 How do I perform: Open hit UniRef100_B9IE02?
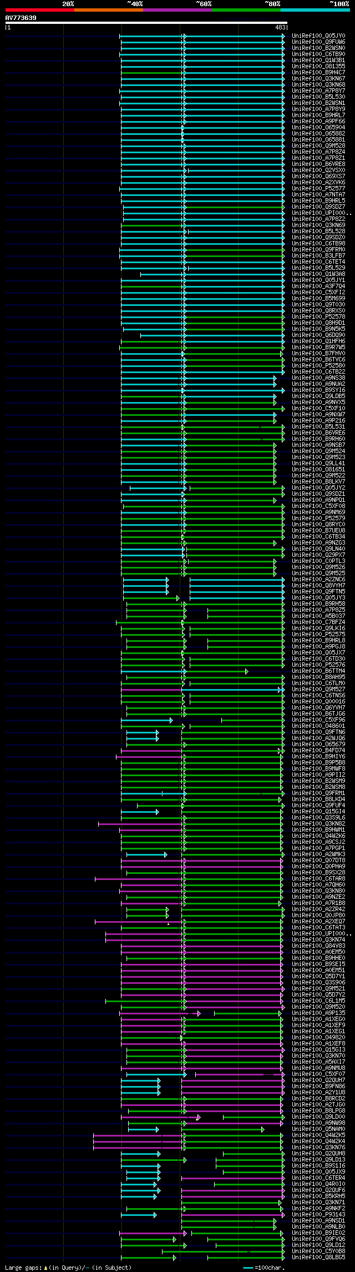pyautogui.click(x=318, y=1233)
